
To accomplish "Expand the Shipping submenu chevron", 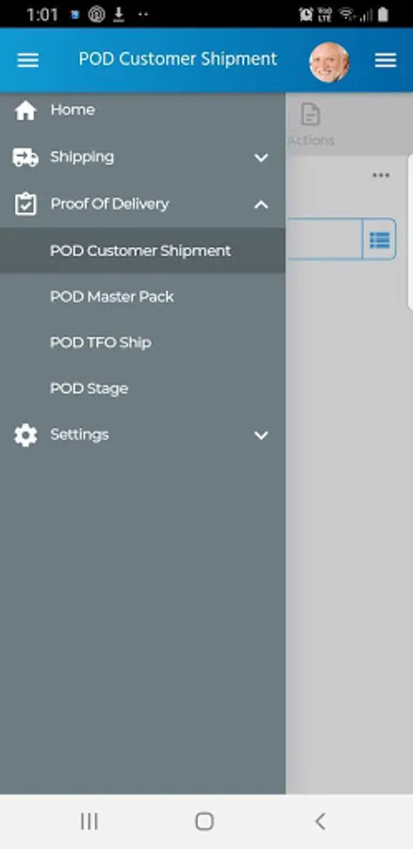I will coord(261,158).
